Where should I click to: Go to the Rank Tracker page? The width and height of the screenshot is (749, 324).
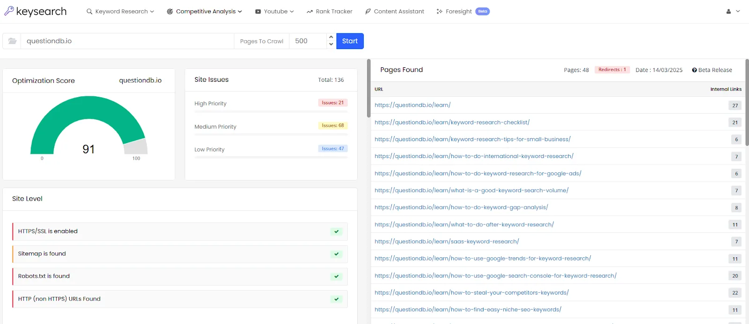pyautogui.click(x=330, y=11)
